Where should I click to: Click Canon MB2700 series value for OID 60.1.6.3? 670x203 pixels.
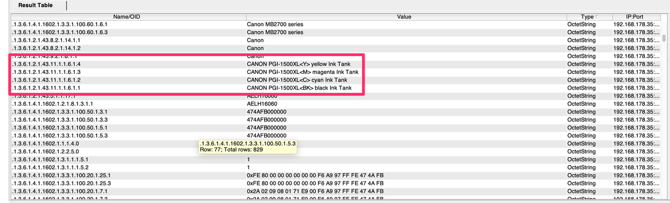pyautogui.click(x=275, y=33)
